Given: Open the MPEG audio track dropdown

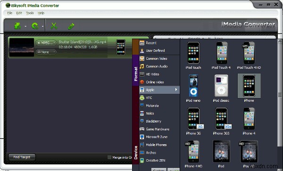Looking at the screenshot, I should tap(46, 43).
